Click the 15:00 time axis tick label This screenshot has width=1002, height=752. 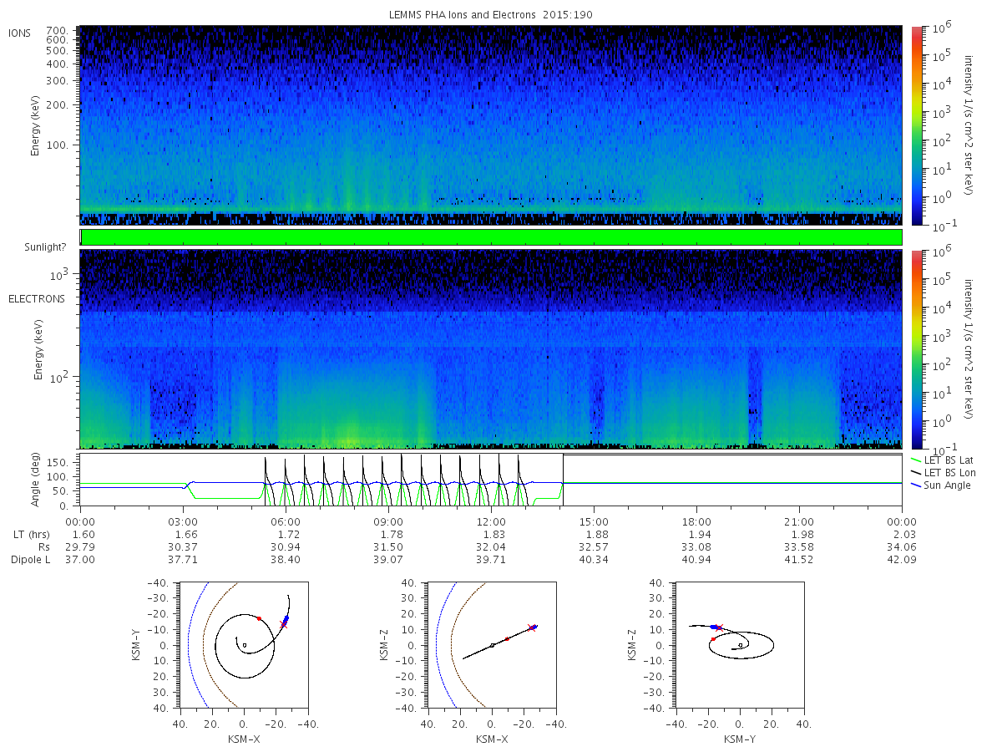point(594,521)
